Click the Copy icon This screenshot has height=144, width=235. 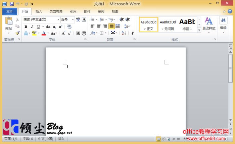(17, 26)
